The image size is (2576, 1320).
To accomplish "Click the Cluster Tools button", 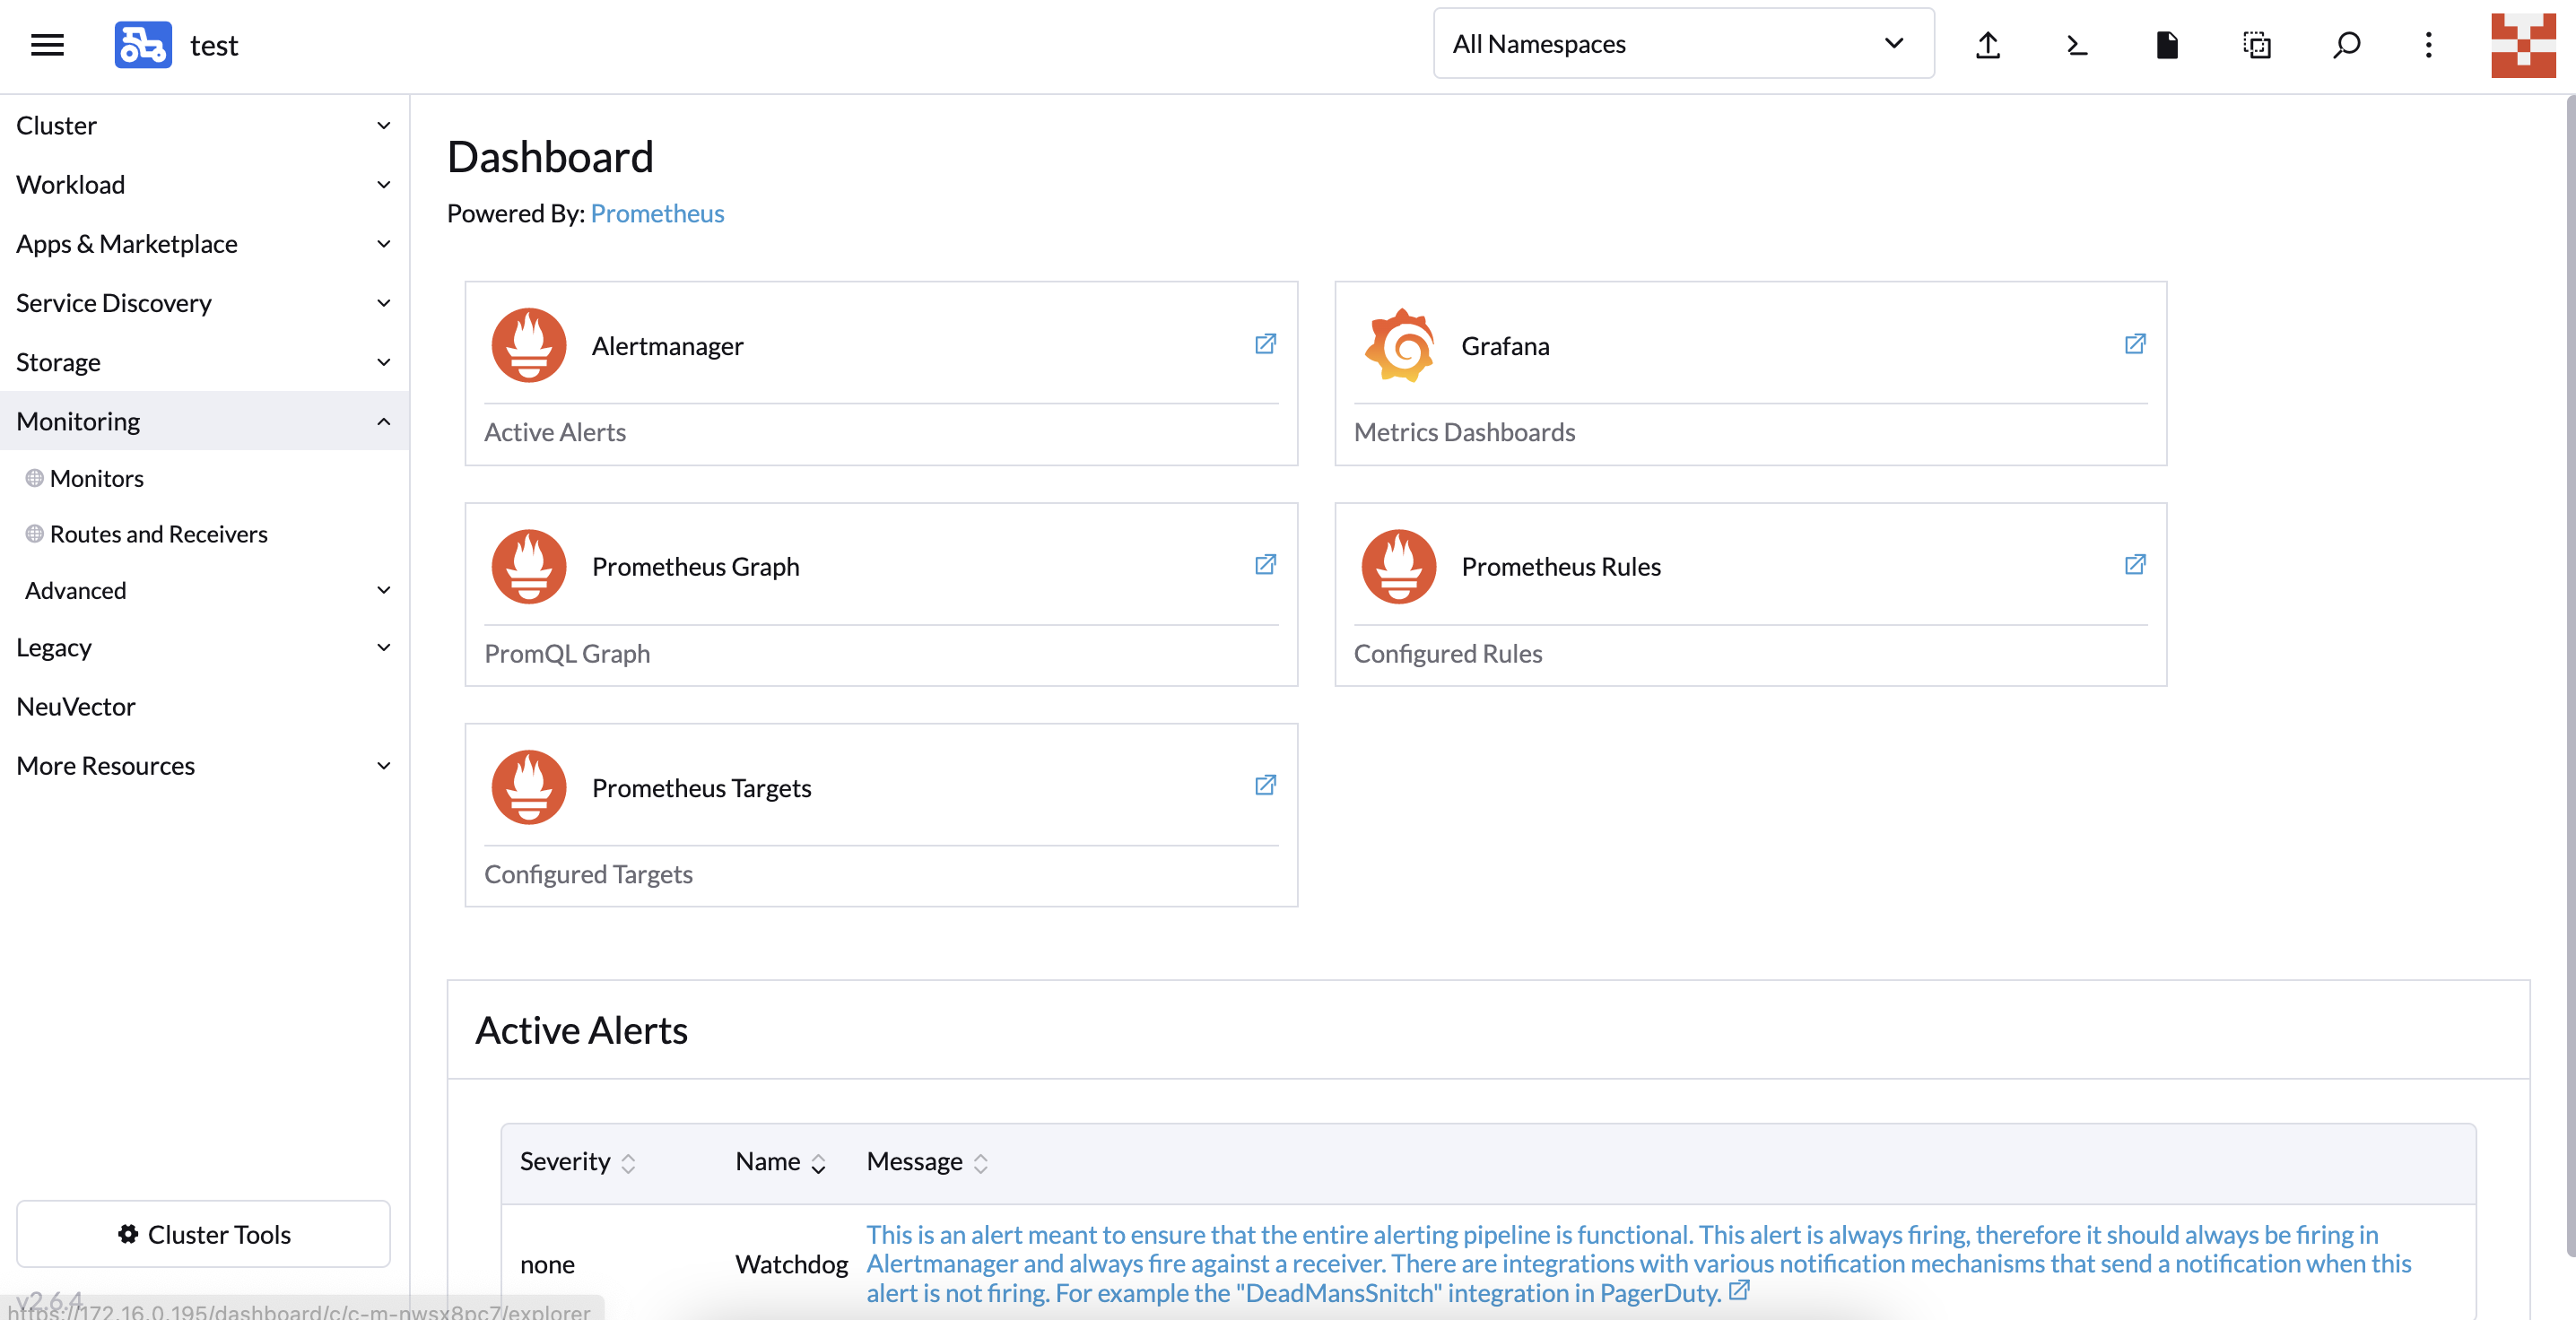I will (x=204, y=1234).
